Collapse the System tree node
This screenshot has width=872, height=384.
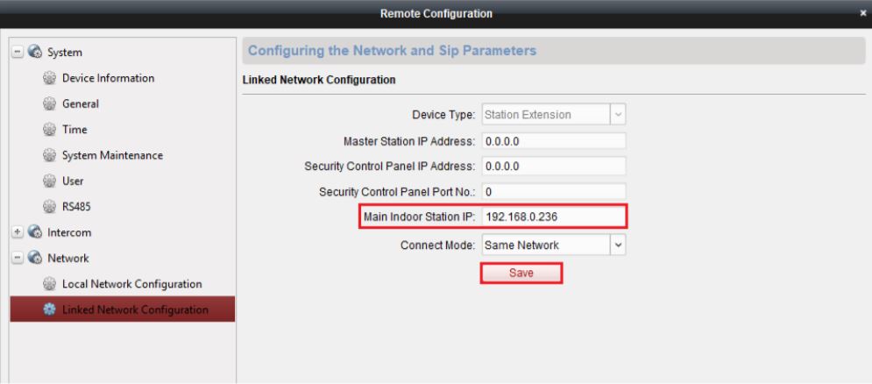pos(18,53)
